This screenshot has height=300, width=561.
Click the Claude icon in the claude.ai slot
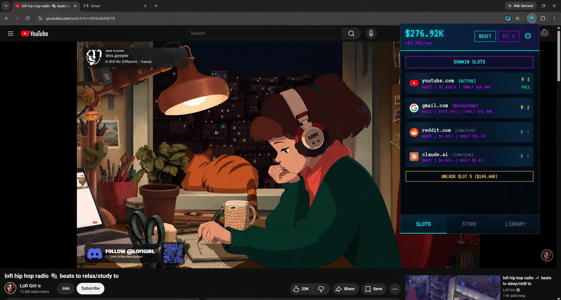point(414,157)
